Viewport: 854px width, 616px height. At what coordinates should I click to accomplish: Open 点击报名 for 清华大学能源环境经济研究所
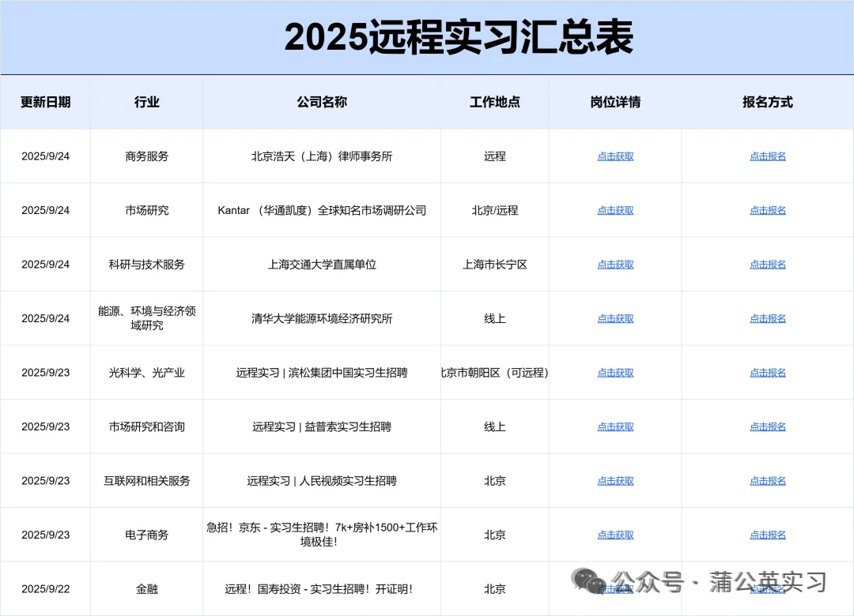tap(768, 318)
